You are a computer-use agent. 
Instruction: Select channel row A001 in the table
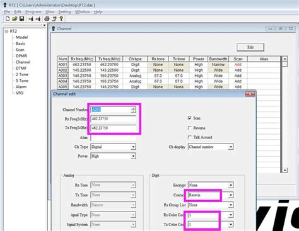(x=169, y=65)
